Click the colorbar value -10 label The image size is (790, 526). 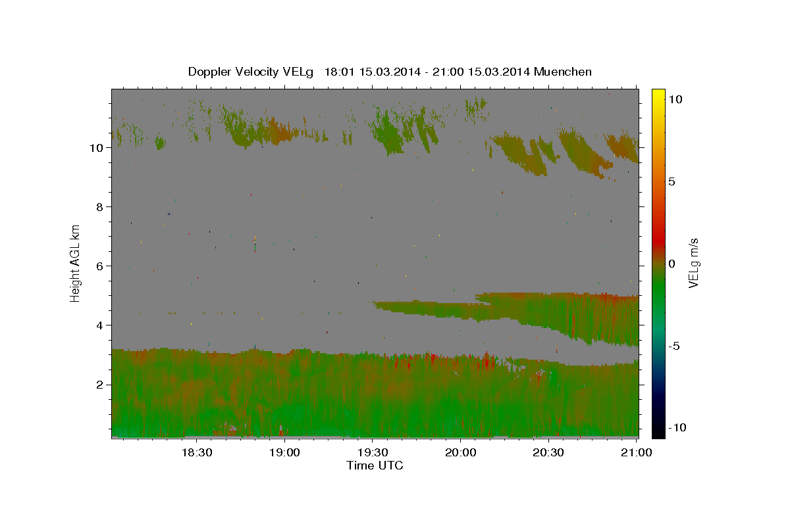pos(676,428)
